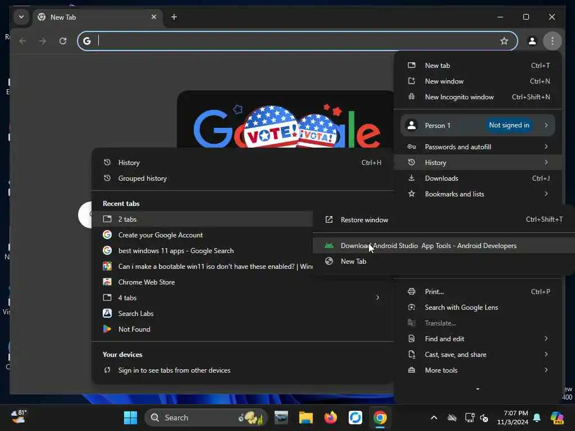Open a new tab with the plus button
The image size is (575, 431).
[174, 17]
